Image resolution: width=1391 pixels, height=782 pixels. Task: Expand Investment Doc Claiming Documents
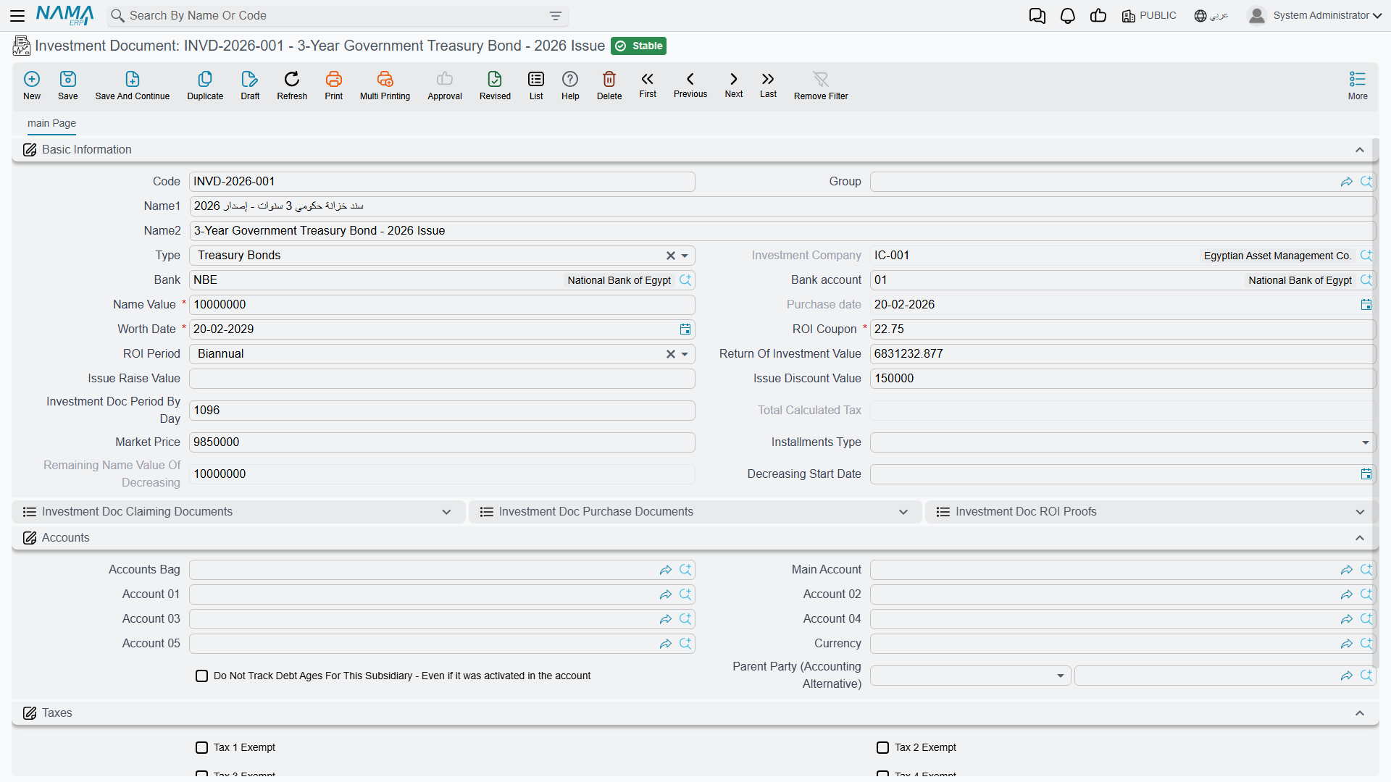[446, 512]
